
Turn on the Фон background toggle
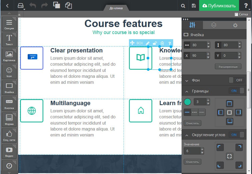coord(236,80)
